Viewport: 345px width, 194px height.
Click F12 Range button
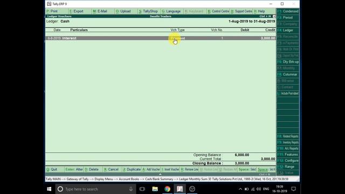[x=288, y=167]
